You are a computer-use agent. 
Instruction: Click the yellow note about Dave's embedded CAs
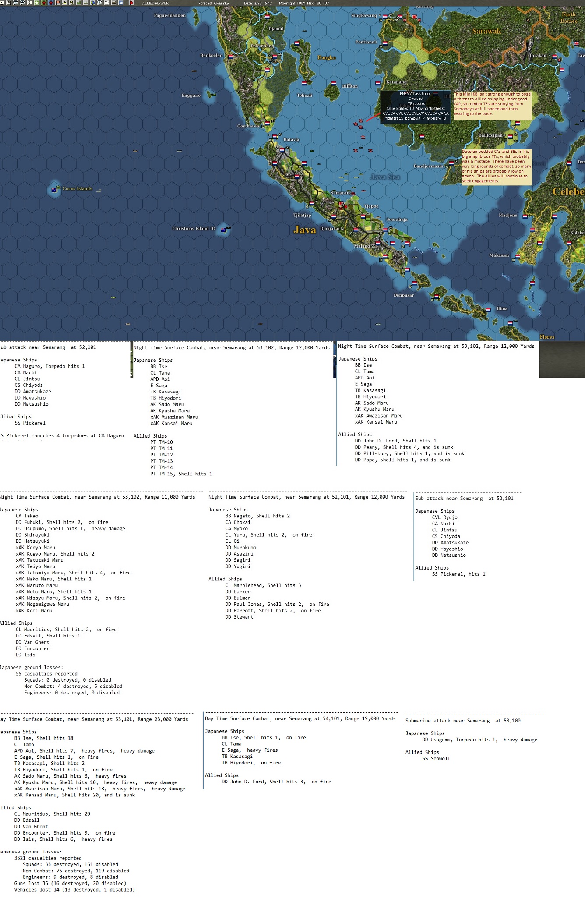pyautogui.click(x=497, y=166)
